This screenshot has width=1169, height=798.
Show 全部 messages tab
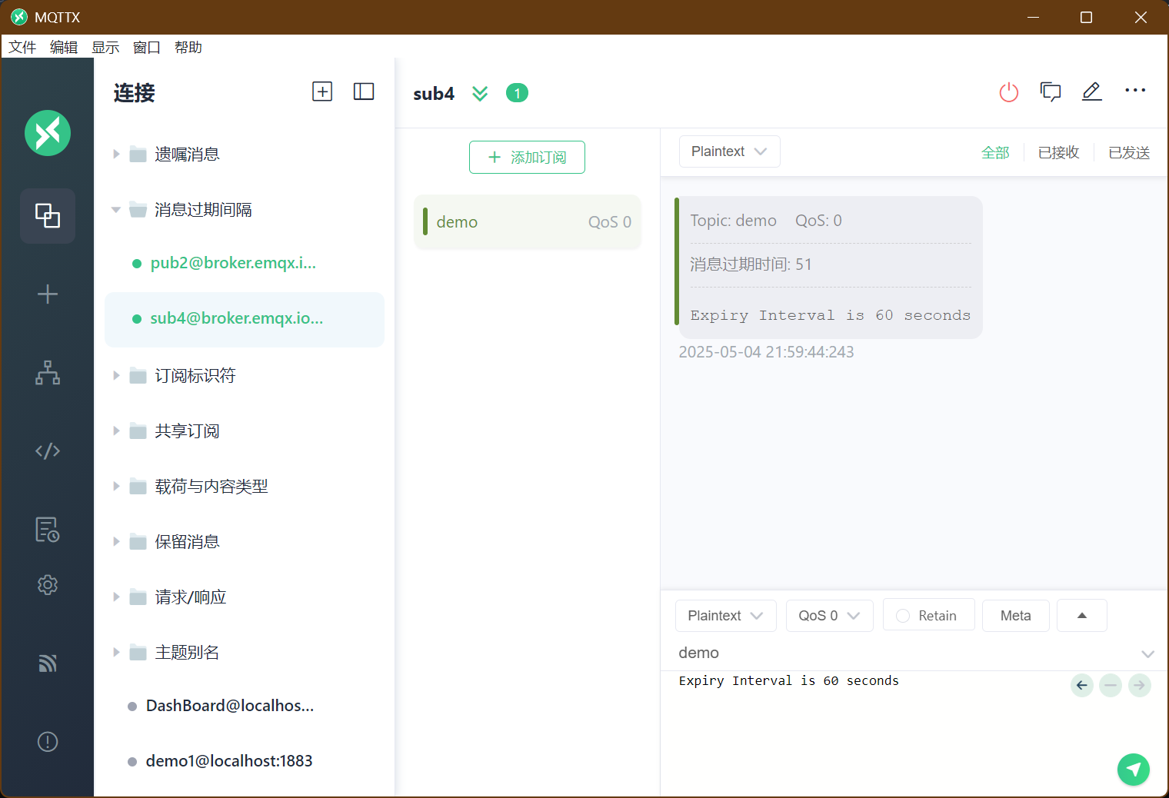(x=995, y=152)
